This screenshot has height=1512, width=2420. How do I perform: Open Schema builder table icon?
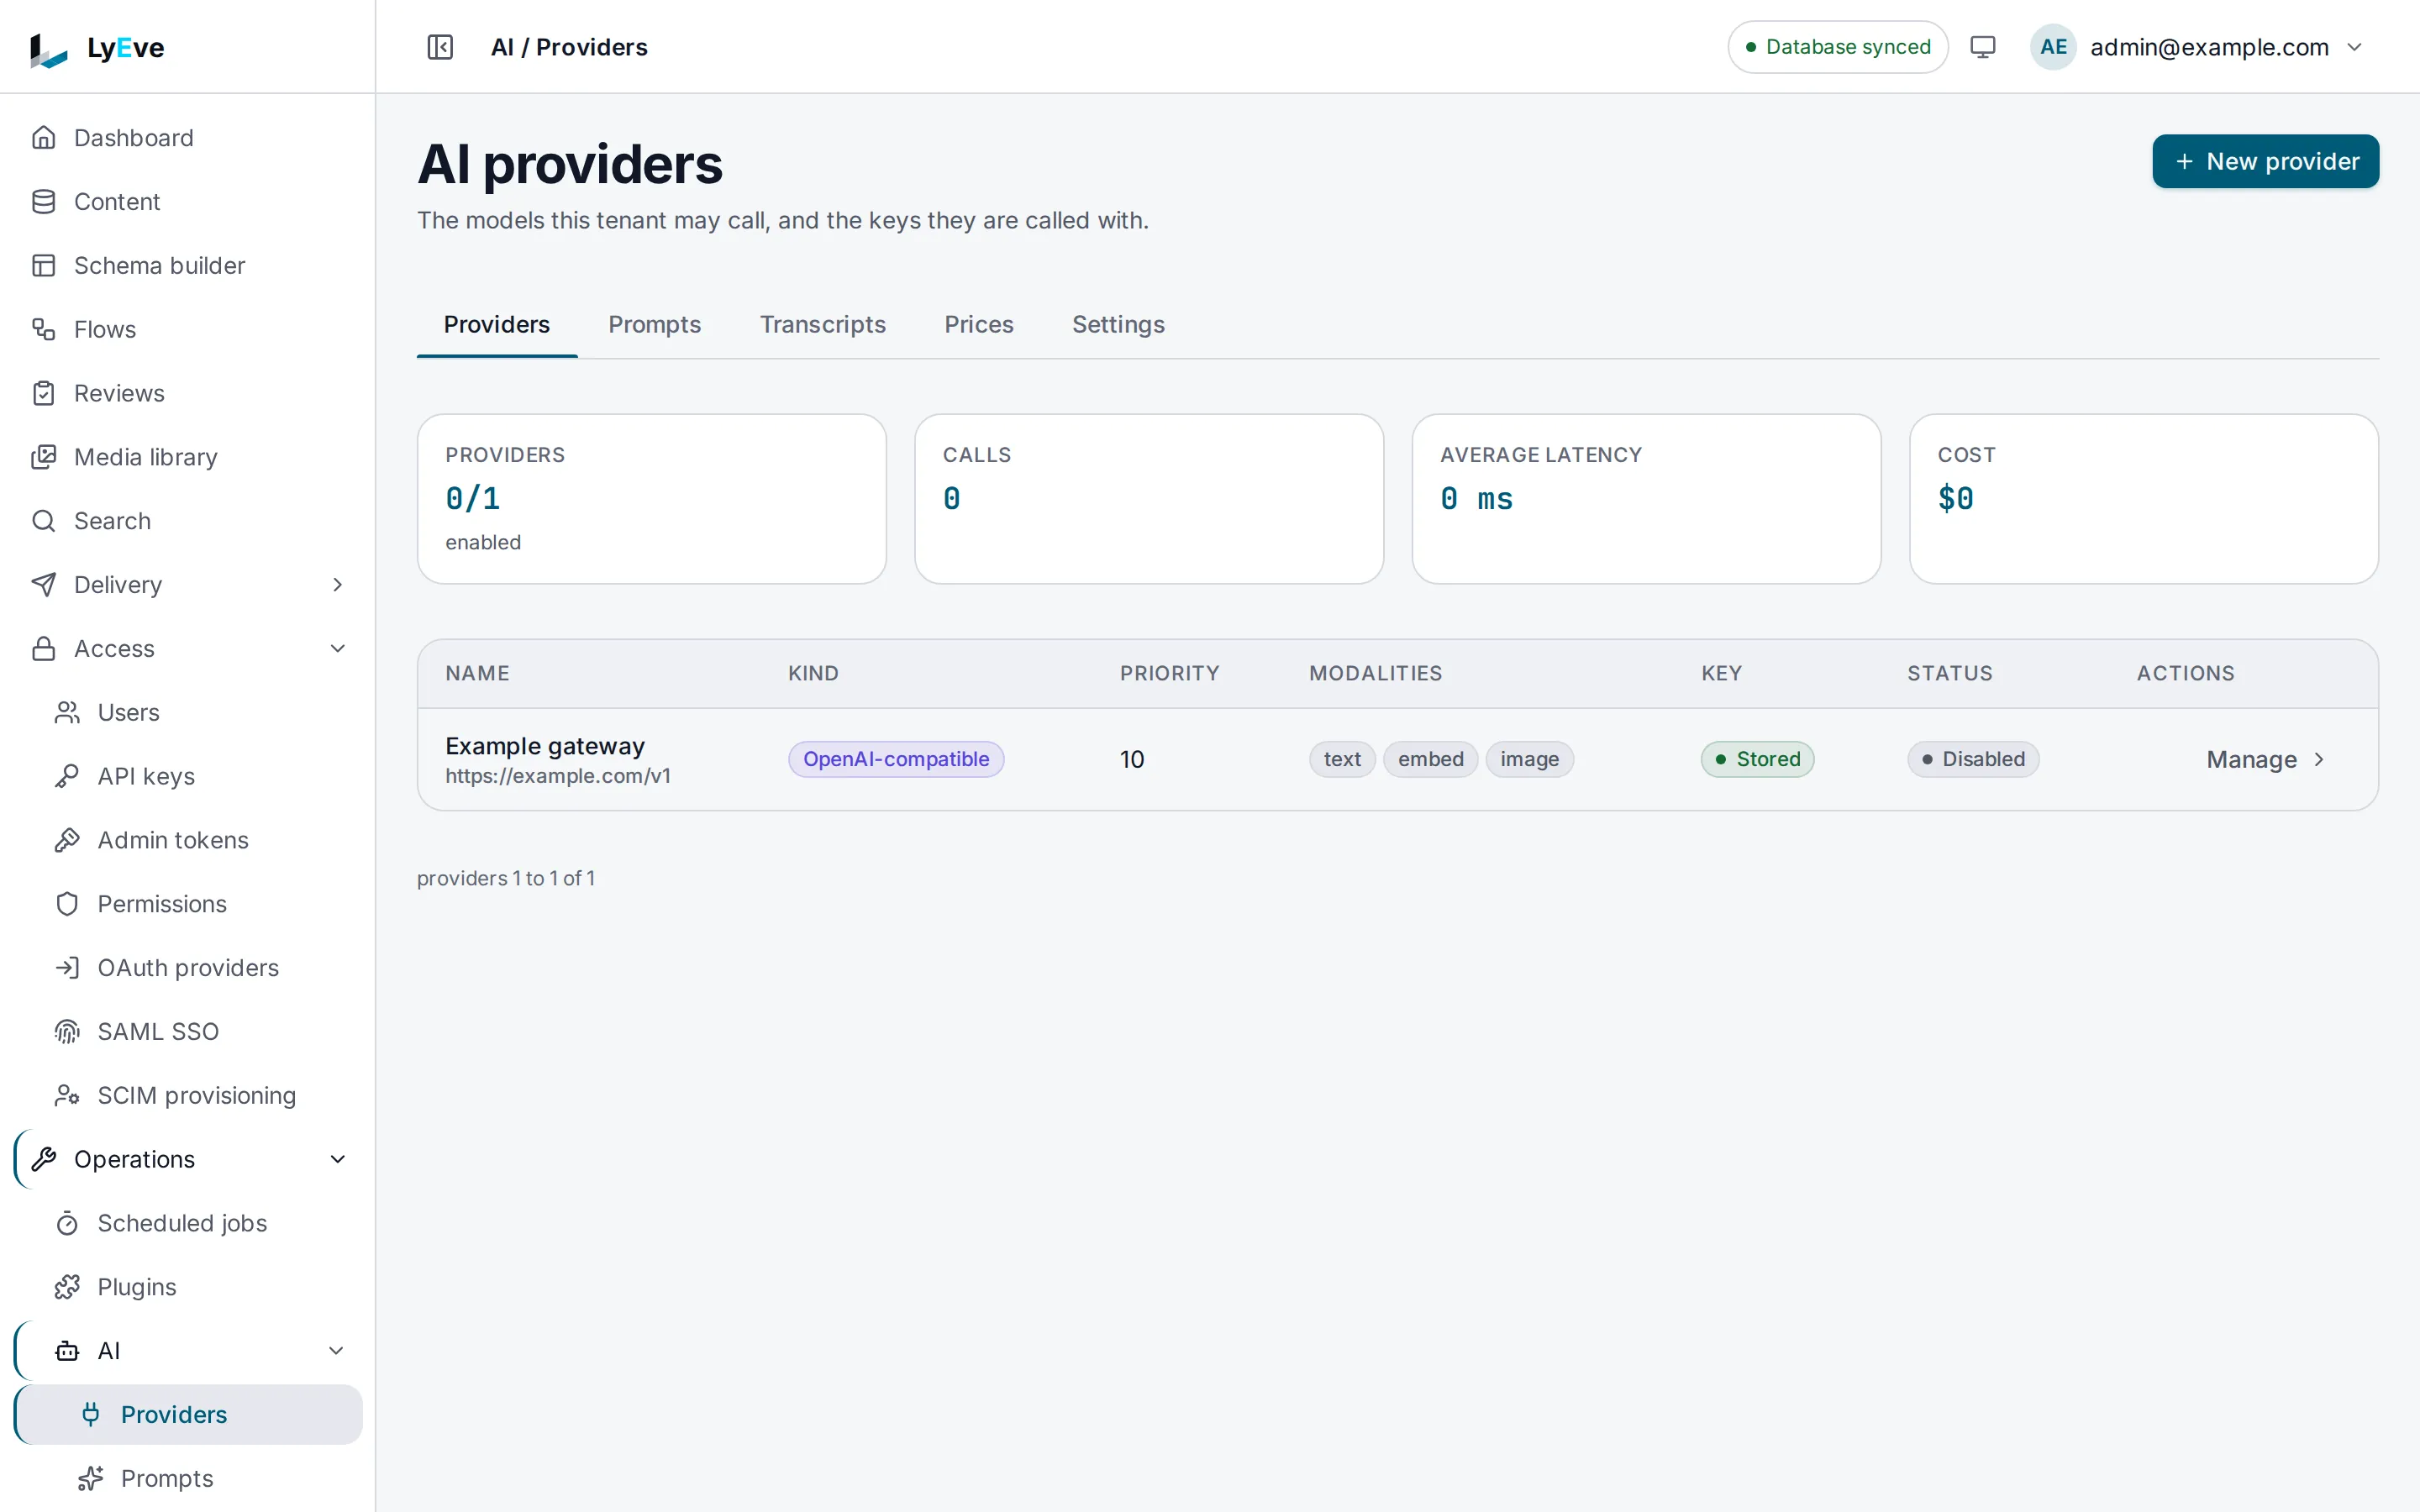pyautogui.click(x=44, y=266)
